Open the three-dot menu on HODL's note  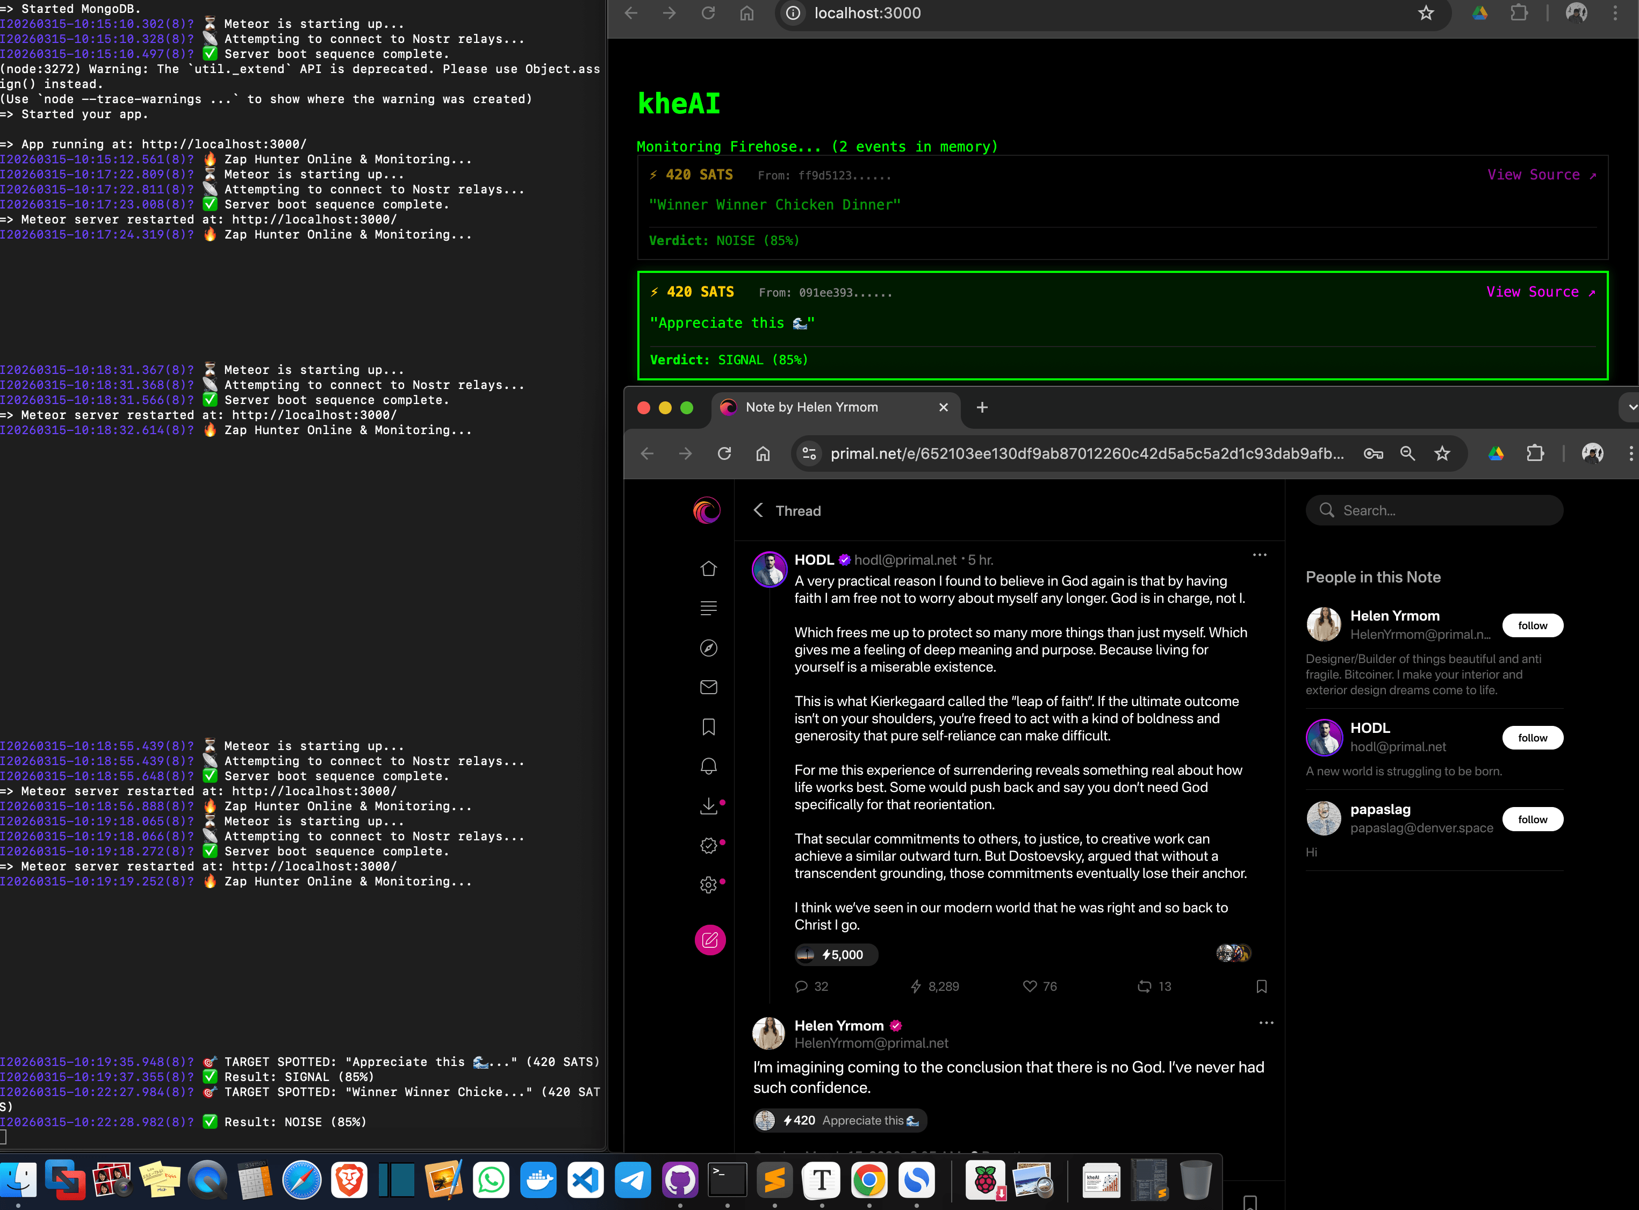1260,555
